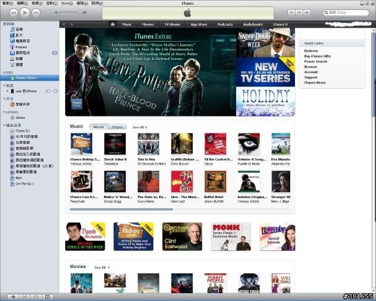Open the Podcasts store tab

tap(225, 24)
